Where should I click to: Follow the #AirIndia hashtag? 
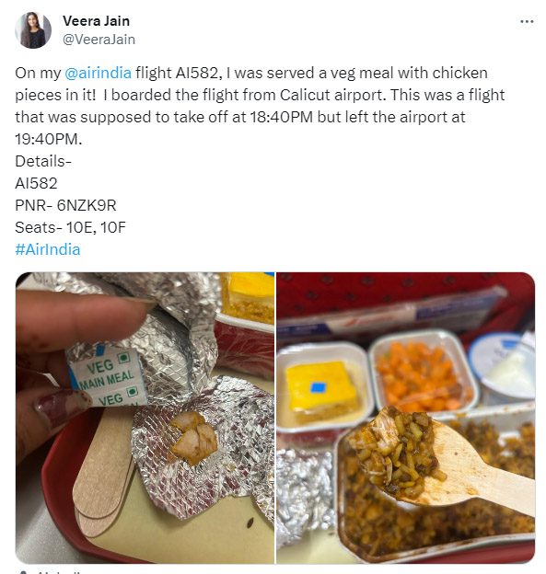(48, 249)
